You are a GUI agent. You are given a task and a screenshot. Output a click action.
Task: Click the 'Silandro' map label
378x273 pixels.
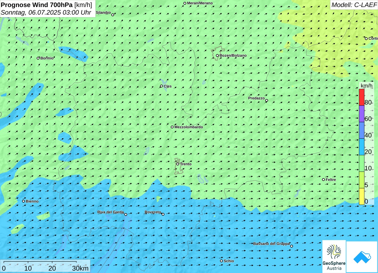coord(103,12)
